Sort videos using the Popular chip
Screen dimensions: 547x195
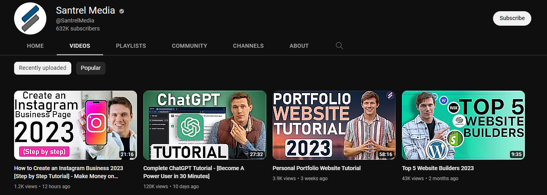(x=91, y=68)
